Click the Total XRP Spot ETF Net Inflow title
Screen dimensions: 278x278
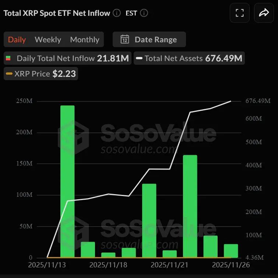(x=57, y=13)
